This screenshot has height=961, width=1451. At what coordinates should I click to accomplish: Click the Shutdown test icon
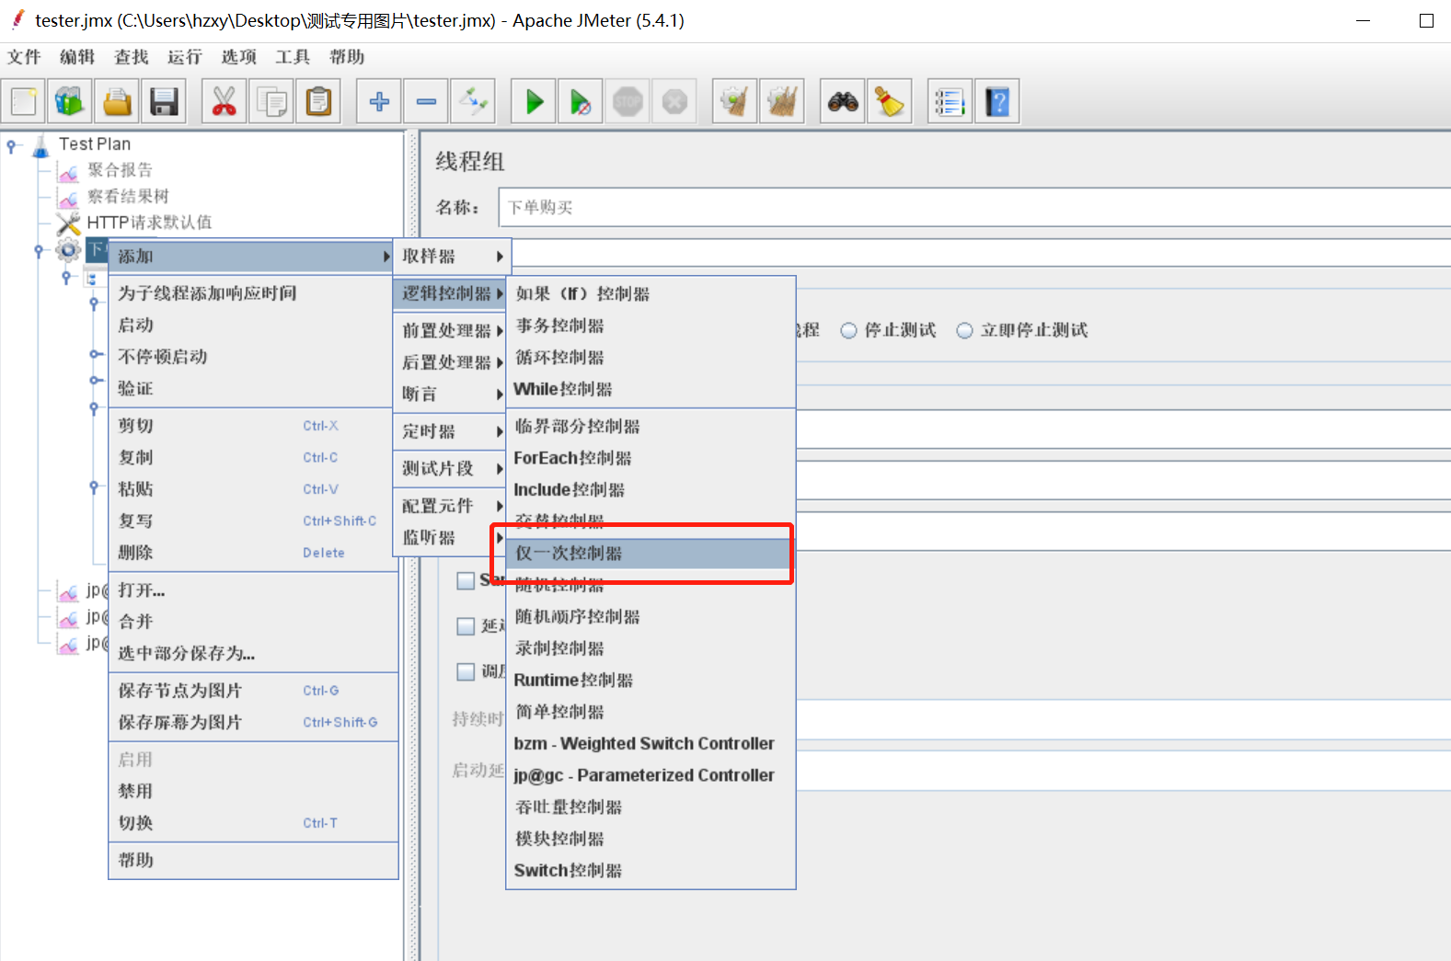point(674,101)
